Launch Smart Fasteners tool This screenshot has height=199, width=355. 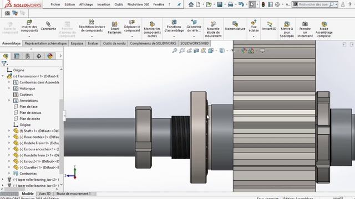tap(115, 28)
